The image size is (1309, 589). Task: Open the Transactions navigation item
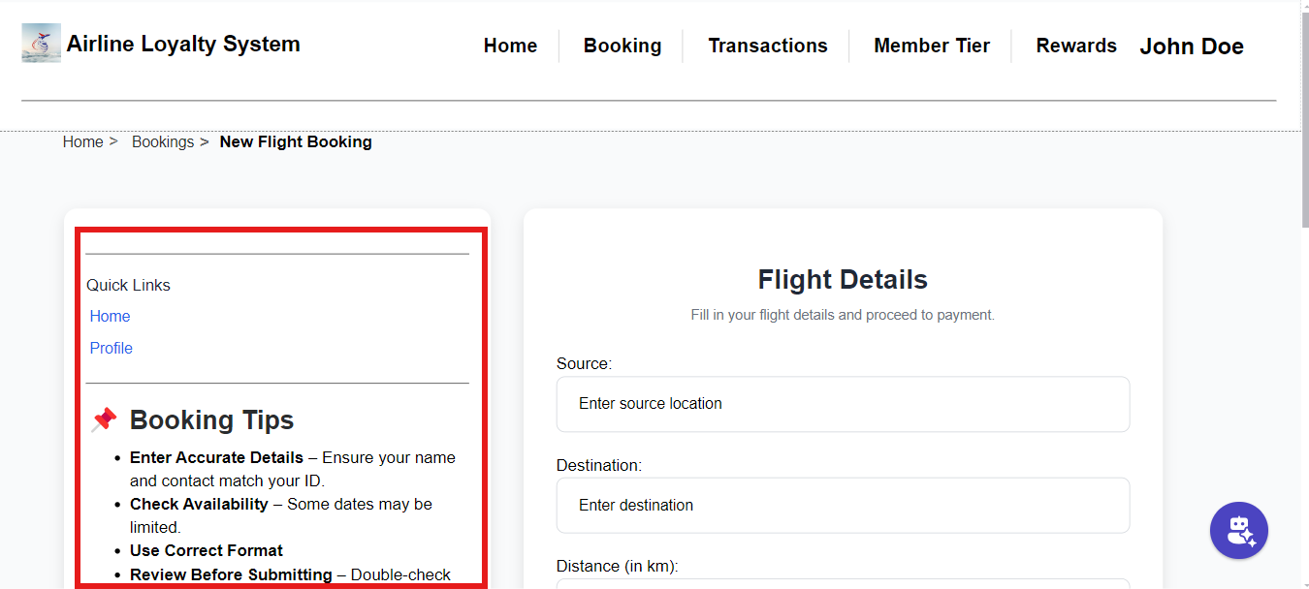(767, 46)
